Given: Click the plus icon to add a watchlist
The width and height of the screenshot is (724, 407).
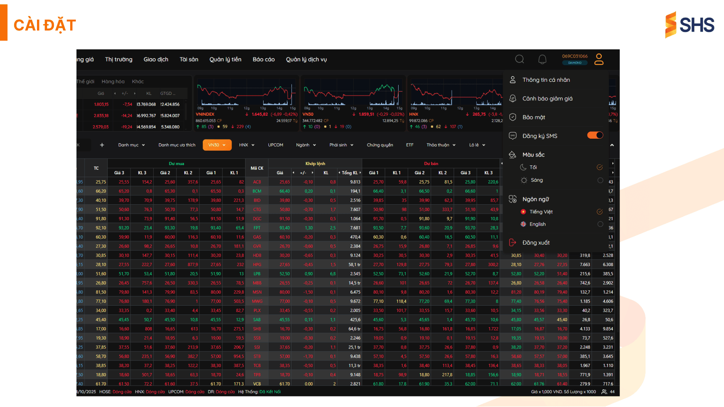Looking at the screenshot, I should [102, 145].
